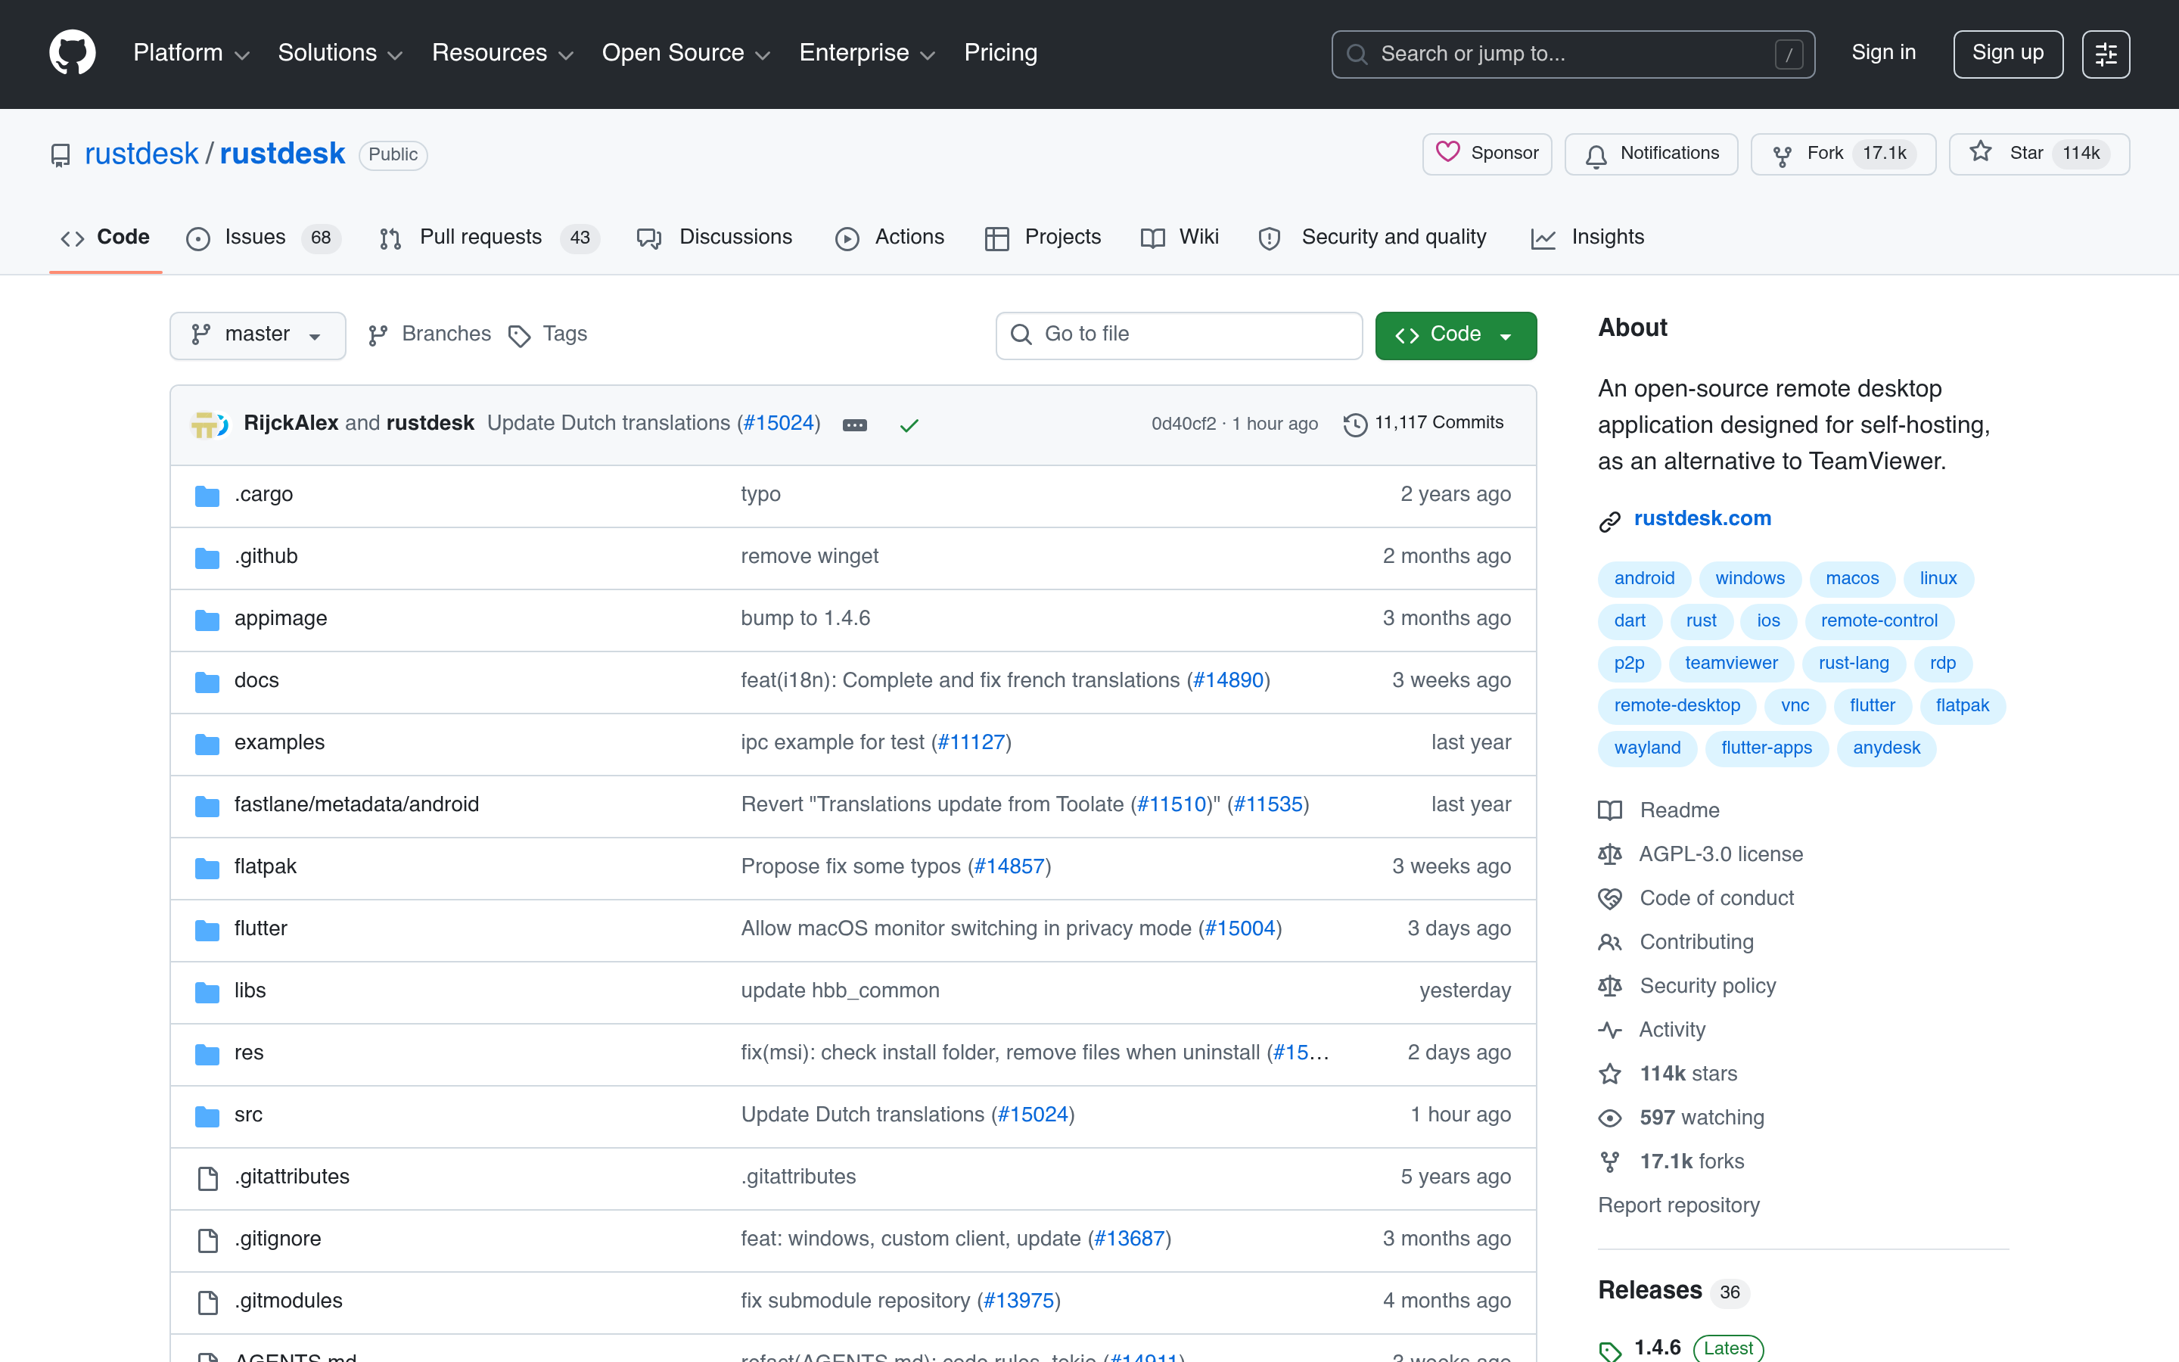
Task: View repository Activity
Action: 1652,1030
